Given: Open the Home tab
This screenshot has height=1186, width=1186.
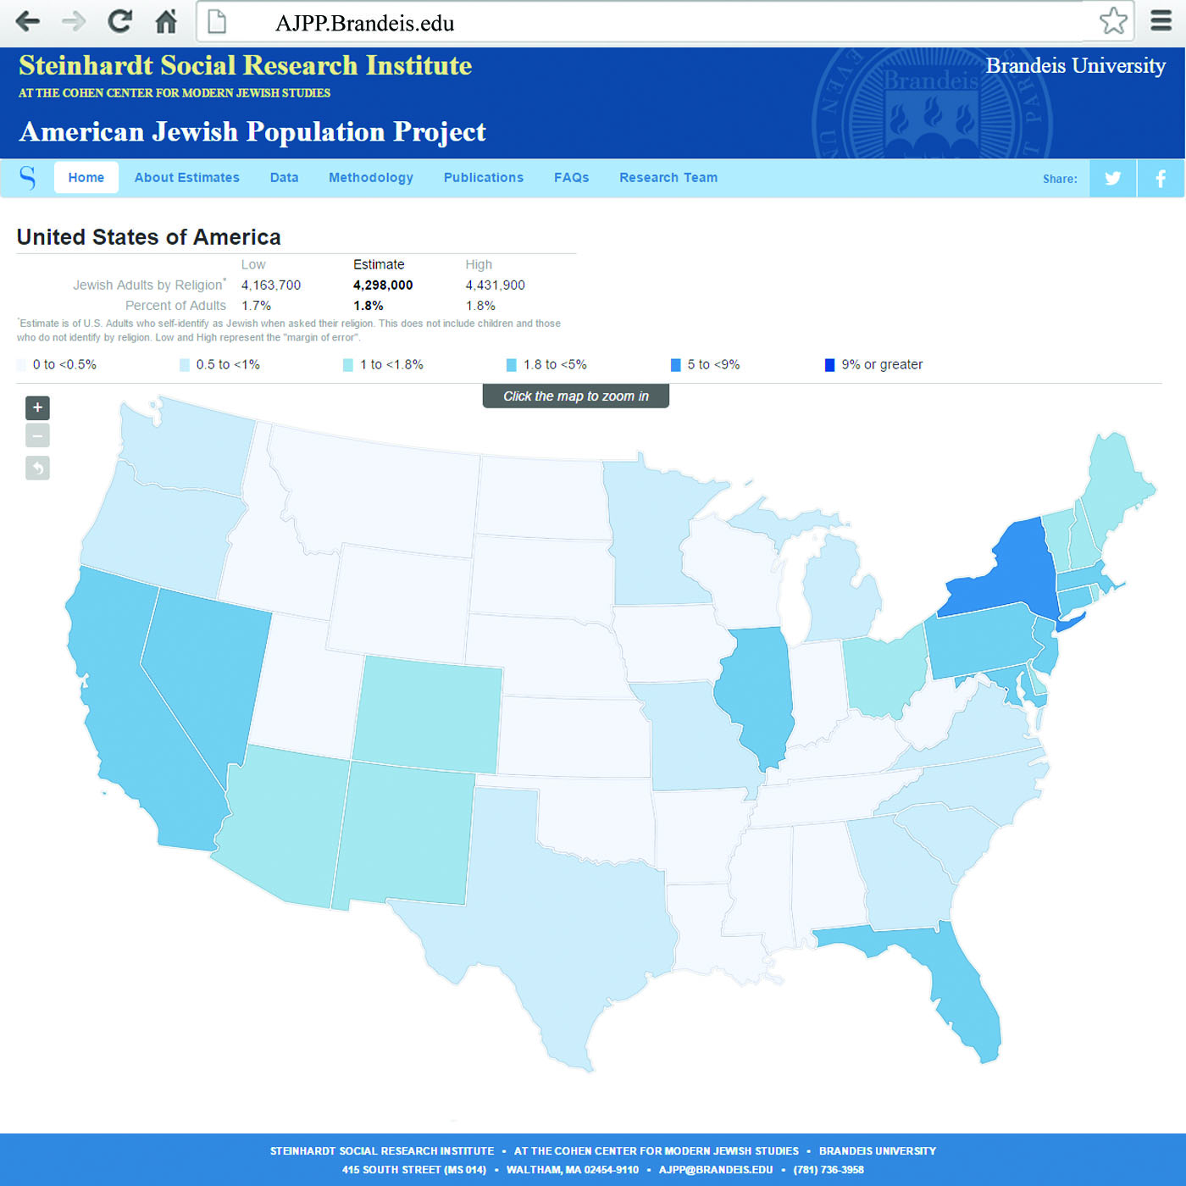Looking at the screenshot, I should tap(86, 178).
